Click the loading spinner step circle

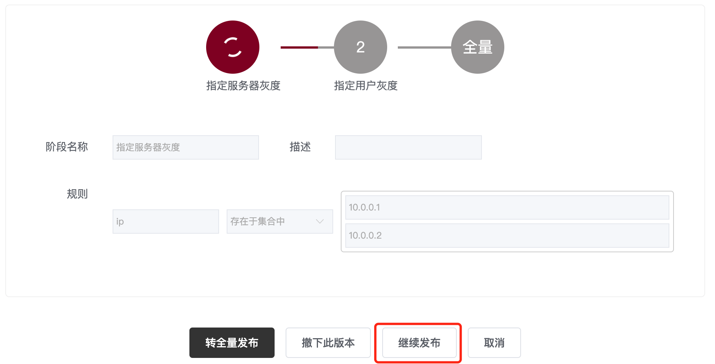(x=233, y=47)
